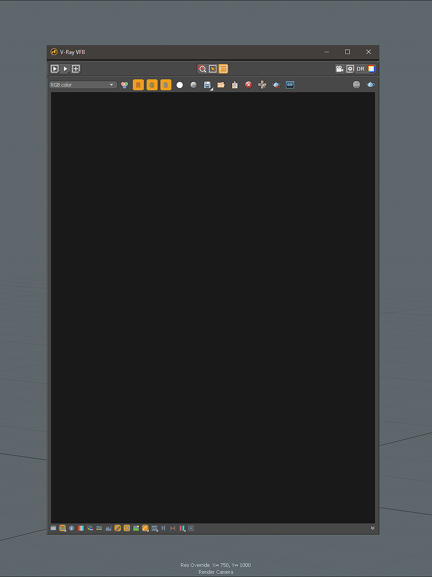This screenshot has width=432, height=577.
Task: Toggle the orange curve correction icon
Action: [x=117, y=528]
